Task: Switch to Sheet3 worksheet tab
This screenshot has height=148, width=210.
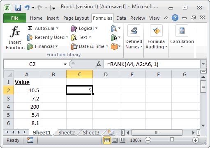Action: click(x=91, y=132)
